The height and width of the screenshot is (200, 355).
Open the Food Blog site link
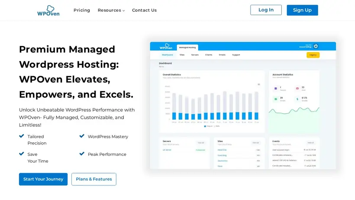point(222,155)
